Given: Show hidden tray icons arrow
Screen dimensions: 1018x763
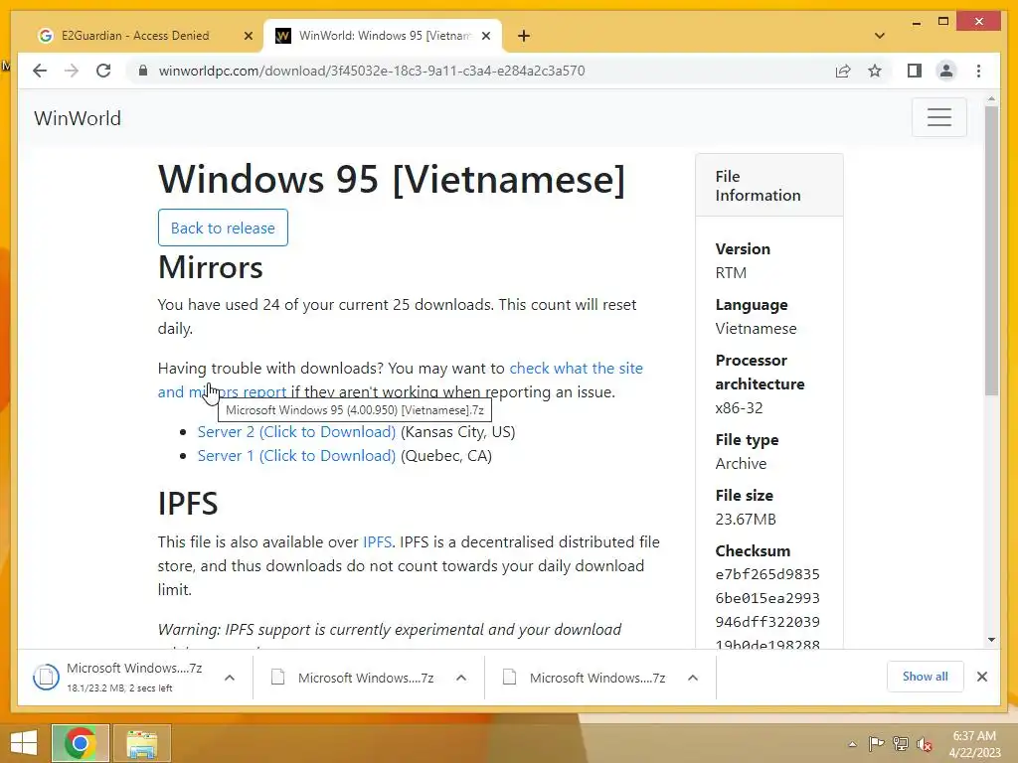Looking at the screenshot, I should [x=852, y=744].
